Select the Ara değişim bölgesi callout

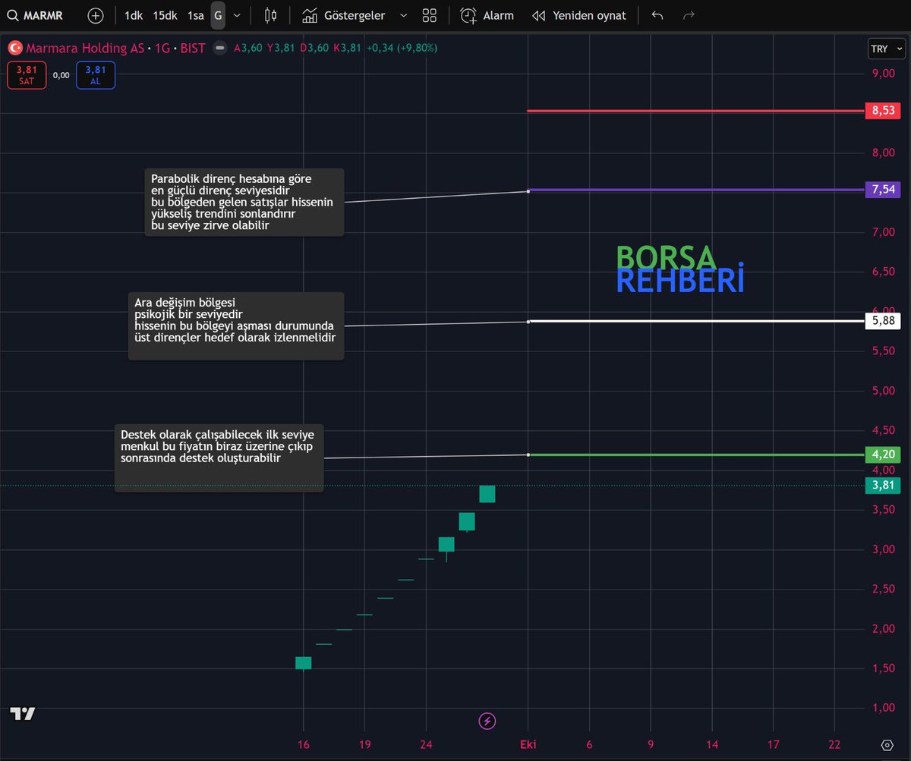coord(235,325)
